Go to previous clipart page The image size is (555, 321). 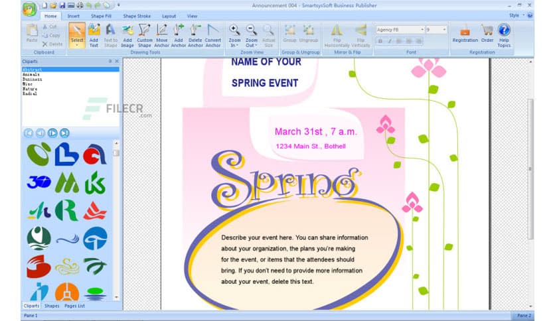tap(40, 133)
